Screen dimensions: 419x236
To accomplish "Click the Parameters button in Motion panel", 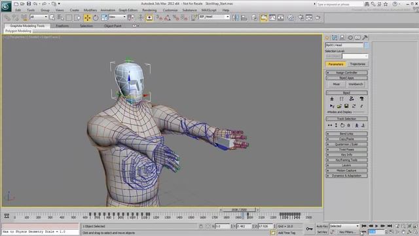I will [x=336, y=64].
